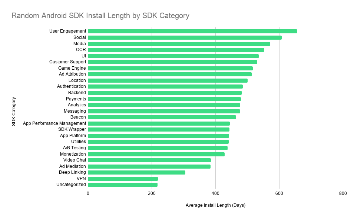Select the Uncategorized bar
The height and width of the screenshot is (219, 354).
(x=123, y=185)
